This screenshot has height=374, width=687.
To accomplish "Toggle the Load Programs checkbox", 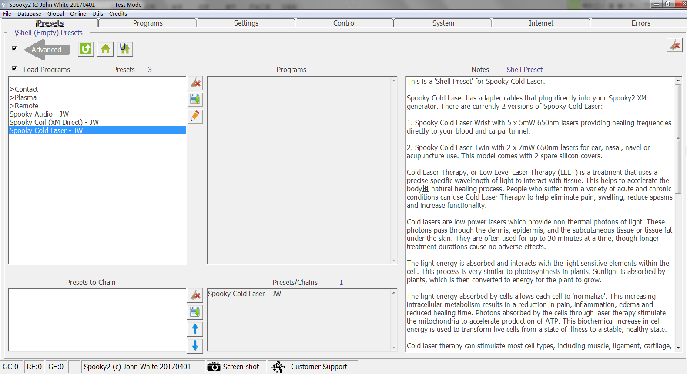I will coord(14,69).
